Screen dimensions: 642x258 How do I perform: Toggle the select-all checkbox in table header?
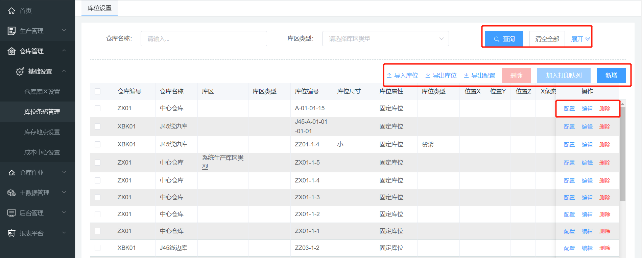[x=98, y=91]
